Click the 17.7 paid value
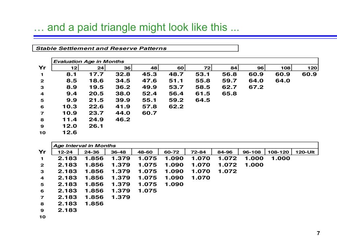The image size is (337, 243). pos(96,74)
